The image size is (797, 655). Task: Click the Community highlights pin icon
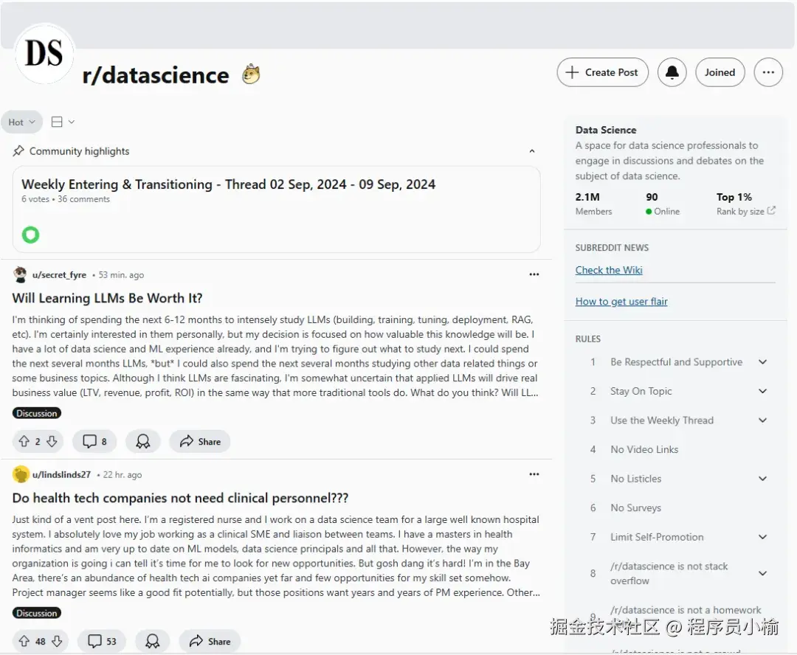[18, 151]
